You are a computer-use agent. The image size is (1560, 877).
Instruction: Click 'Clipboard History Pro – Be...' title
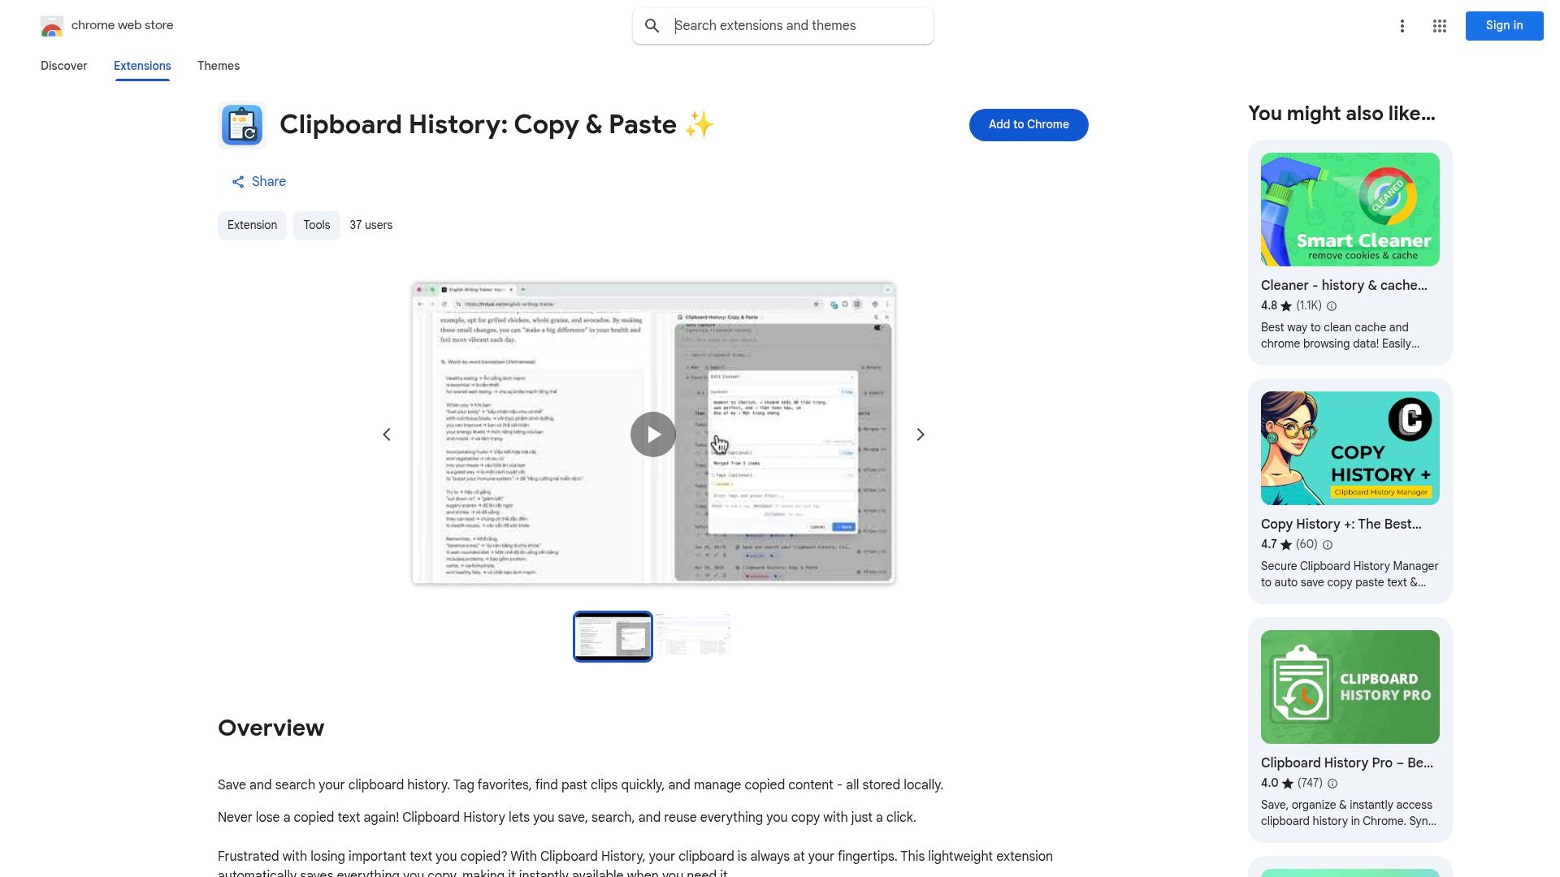1346,763
